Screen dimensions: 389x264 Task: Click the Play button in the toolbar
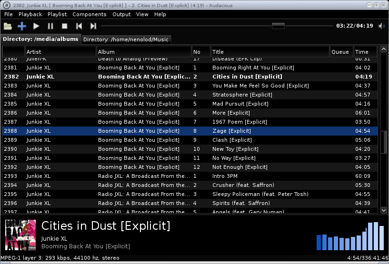[36, 26]
